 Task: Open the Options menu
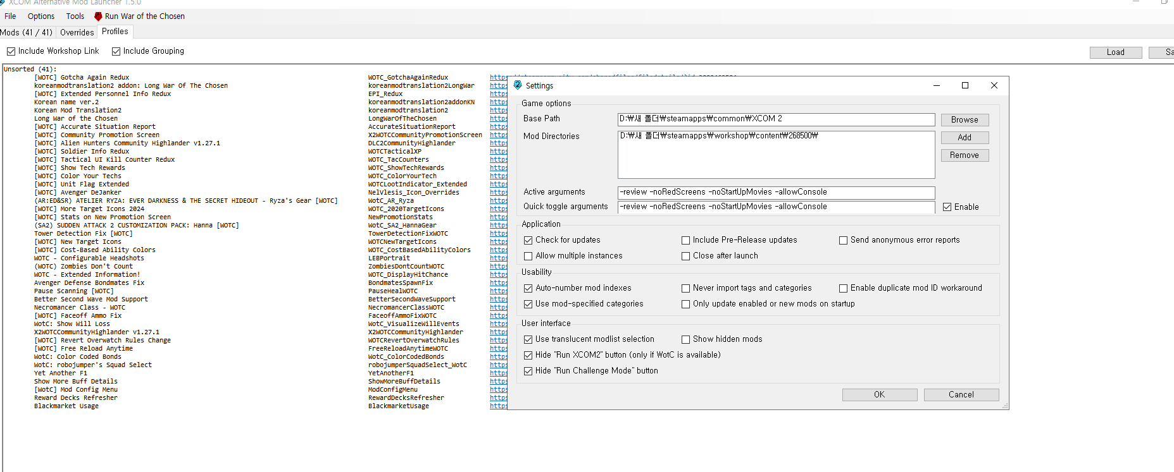41,16
